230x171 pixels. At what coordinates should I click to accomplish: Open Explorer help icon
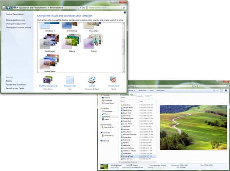pos(226,90)
